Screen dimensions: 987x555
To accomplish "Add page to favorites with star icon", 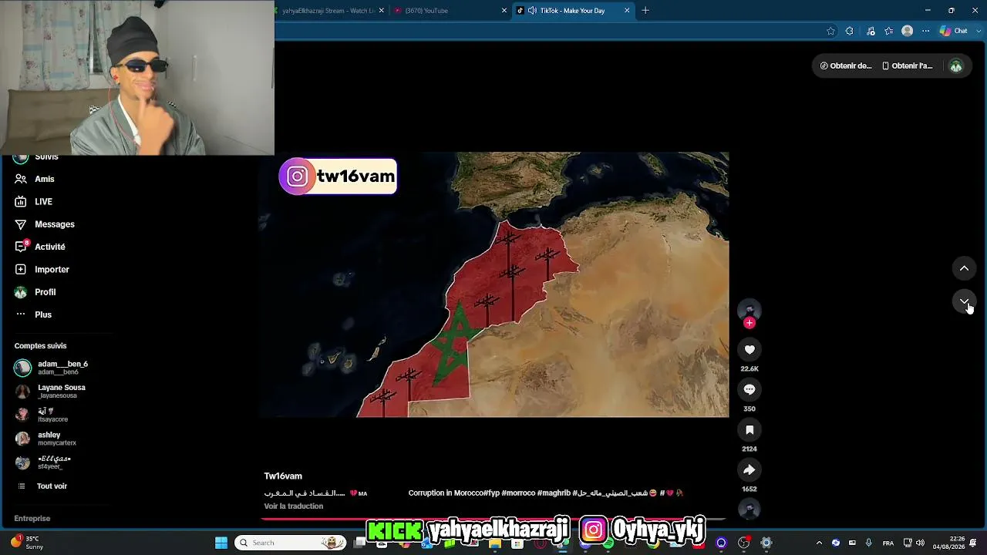I will 830,32.
